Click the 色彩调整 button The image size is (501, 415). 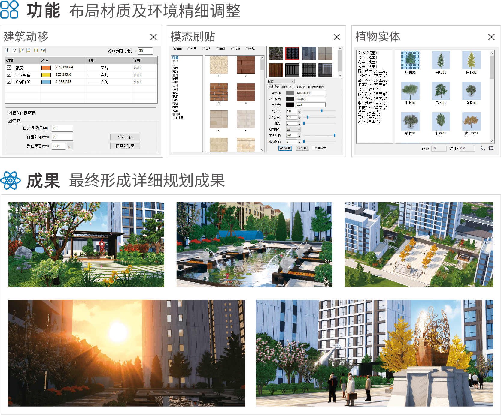(x=285, y=148)
